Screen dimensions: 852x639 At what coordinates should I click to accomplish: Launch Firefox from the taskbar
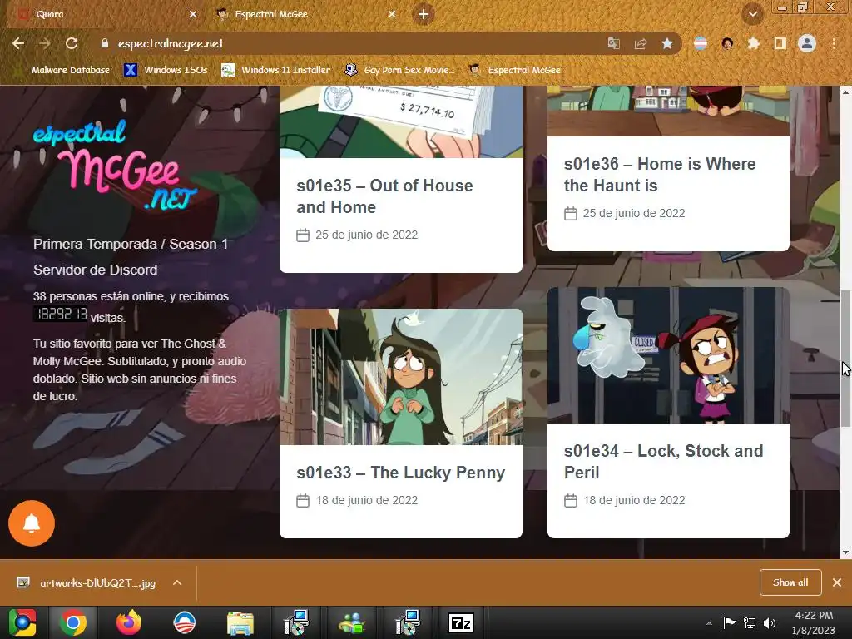tap(129, 622)
